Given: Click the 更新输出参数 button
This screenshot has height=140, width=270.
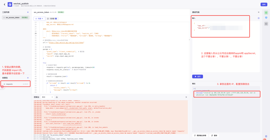Looking at the screenshot, I should pos(200,135).
